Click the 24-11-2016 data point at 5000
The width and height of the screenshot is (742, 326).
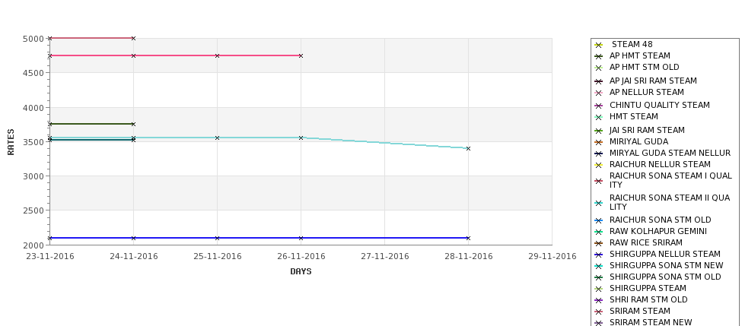tap(133, 38)
